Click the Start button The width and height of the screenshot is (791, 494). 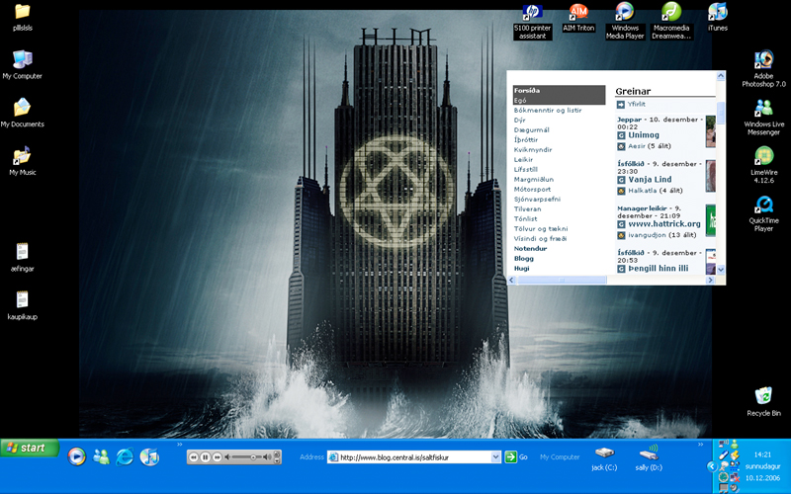pyautogui.click(x=30, y=448)
